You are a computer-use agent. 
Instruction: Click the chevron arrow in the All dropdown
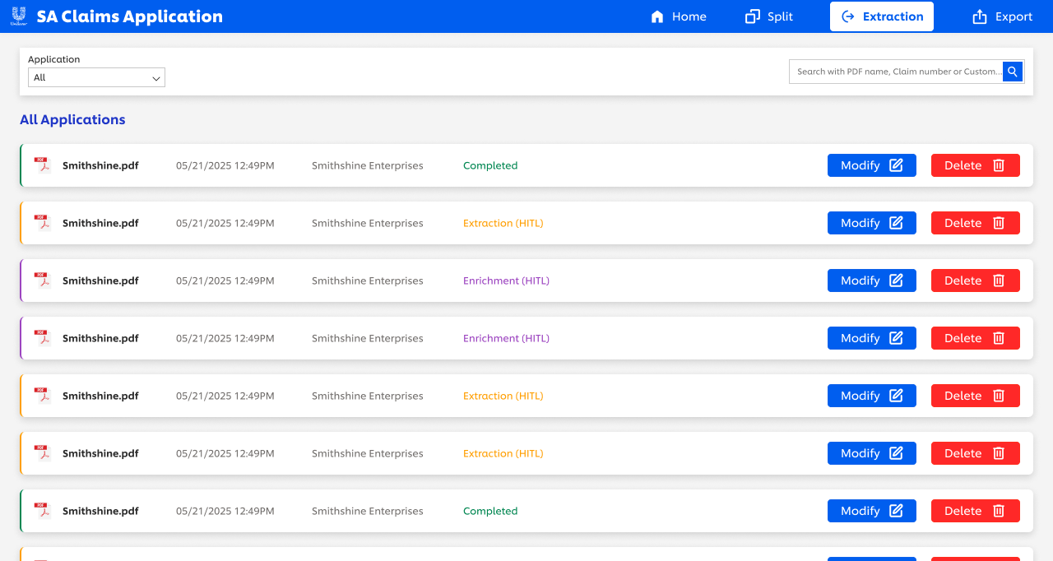coord(155,78)
